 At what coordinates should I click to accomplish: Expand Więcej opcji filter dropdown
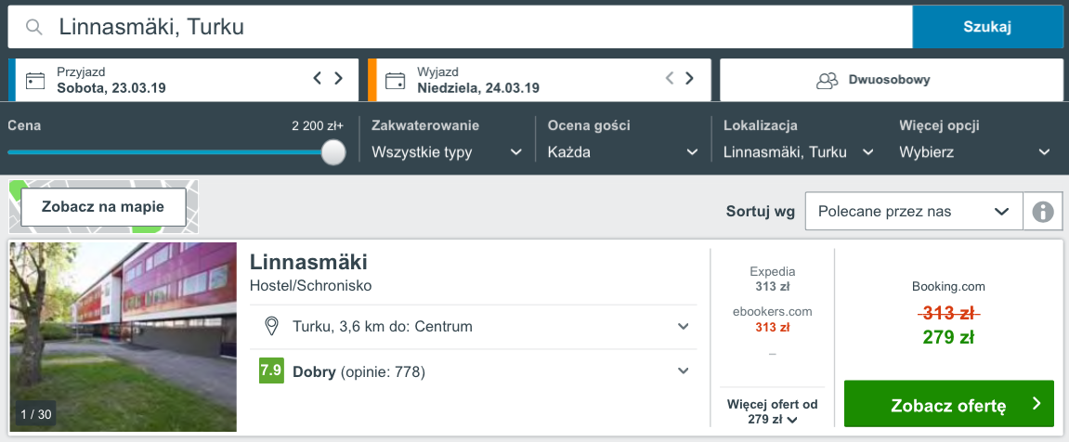point(975,152)
